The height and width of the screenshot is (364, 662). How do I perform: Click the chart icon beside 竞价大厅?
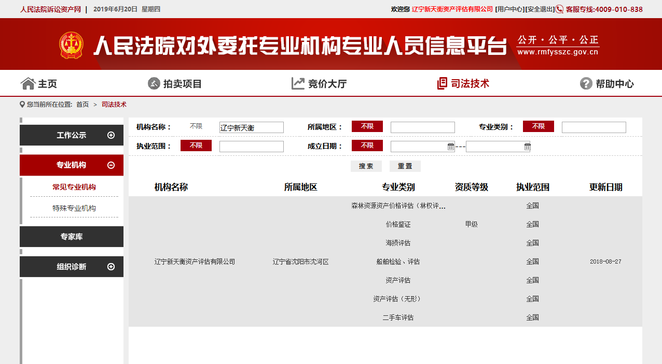coord(298,83)
